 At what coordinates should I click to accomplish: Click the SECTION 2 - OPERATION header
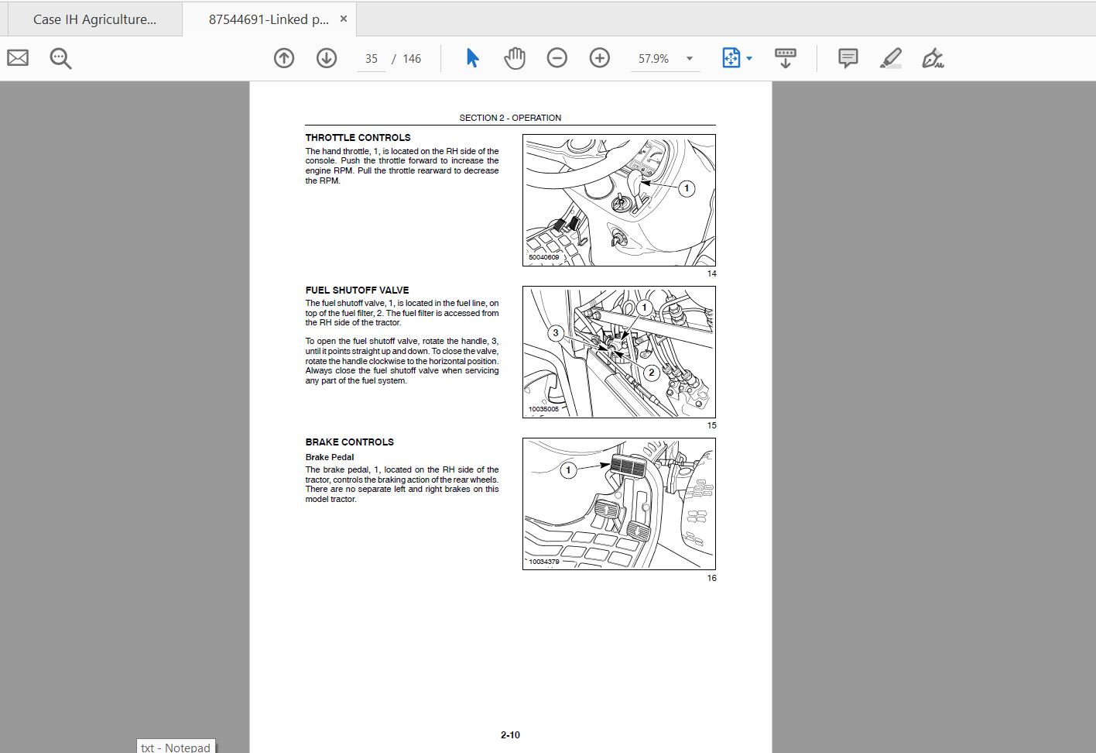510,118
